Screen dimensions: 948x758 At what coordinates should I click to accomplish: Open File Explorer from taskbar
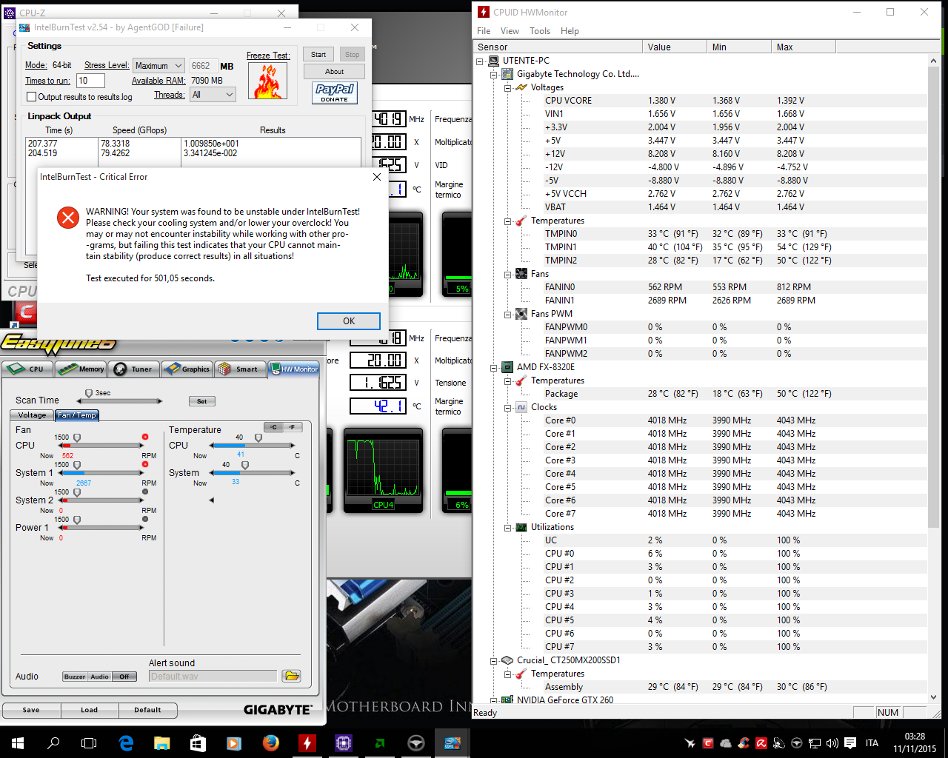click(x=162, y=742)
